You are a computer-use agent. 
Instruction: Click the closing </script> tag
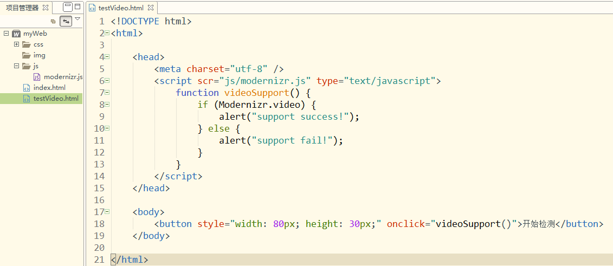pyautogui.click(x=178, y=176)
